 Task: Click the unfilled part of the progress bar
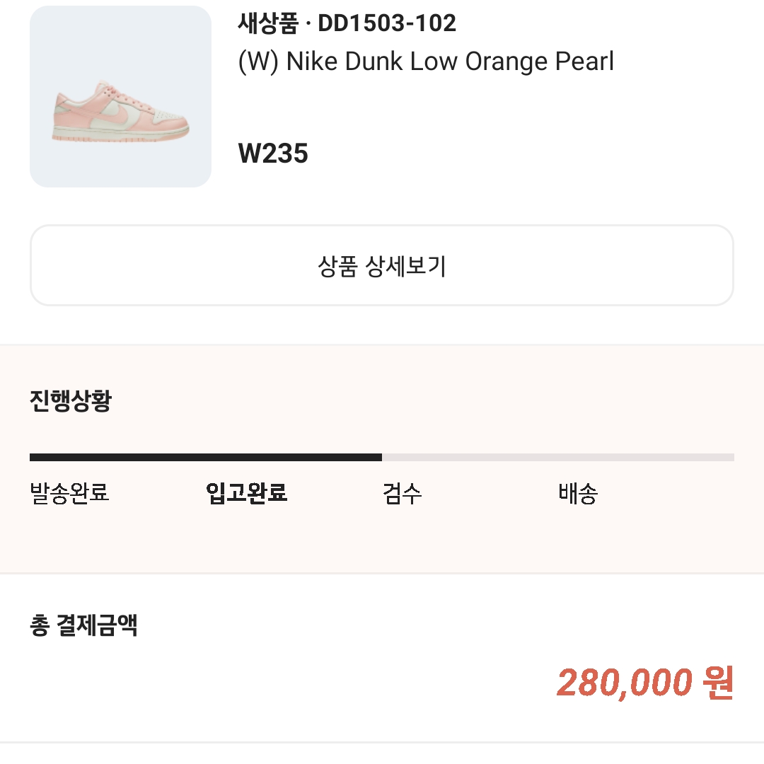(x=558, y=457)
